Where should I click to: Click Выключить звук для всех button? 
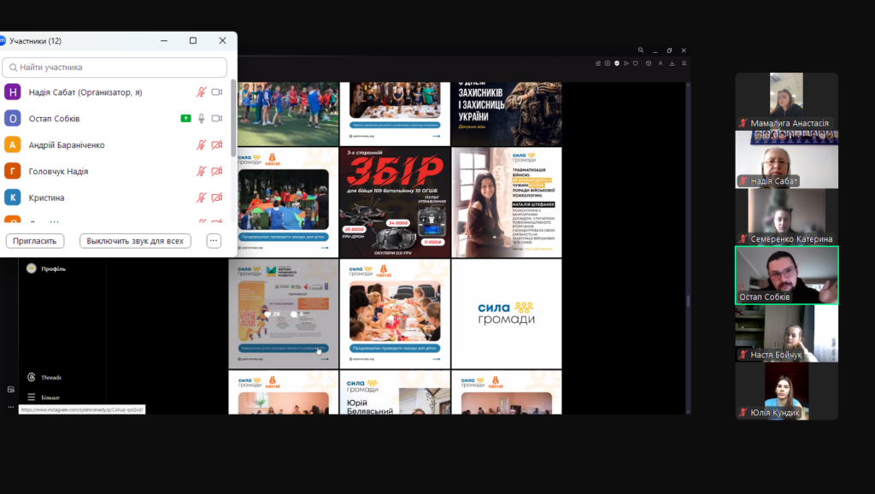coord(135,240)
